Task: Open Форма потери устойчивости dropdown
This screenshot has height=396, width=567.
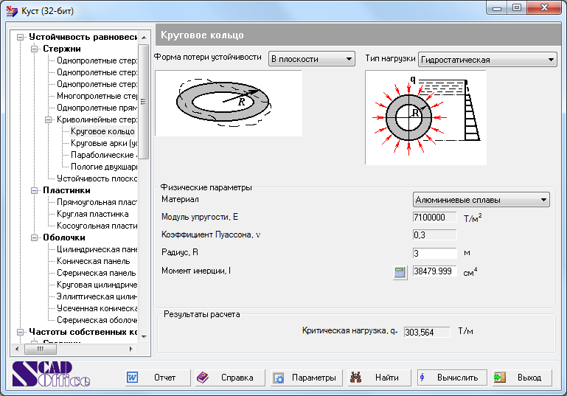Action: 310,59
